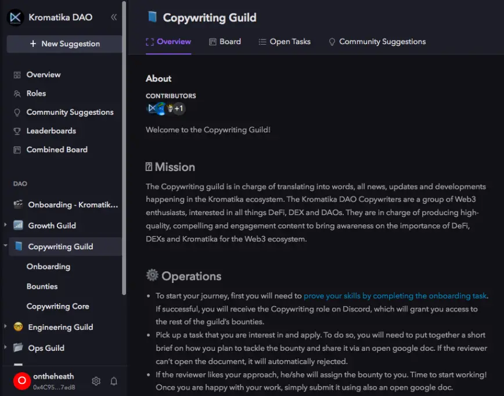Click the Onboarding clapperboard icon

coord(19,205)
